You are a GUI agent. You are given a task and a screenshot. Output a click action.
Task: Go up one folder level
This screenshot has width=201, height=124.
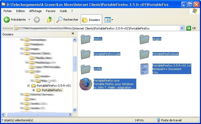coord(50,20)
